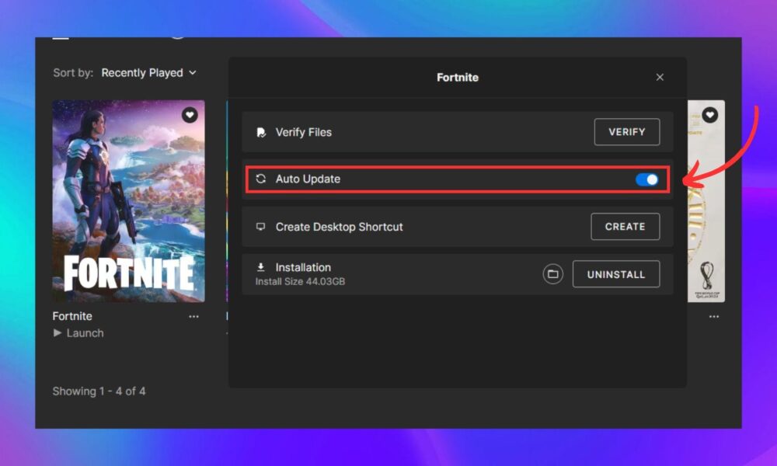Viewport: 777px width, 466px height.
Task: Click the Create Desktop Shortcut label
Action: 339,227
